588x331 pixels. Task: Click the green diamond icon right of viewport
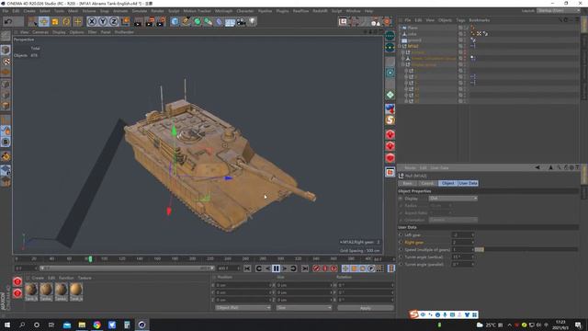click(390, 95)
